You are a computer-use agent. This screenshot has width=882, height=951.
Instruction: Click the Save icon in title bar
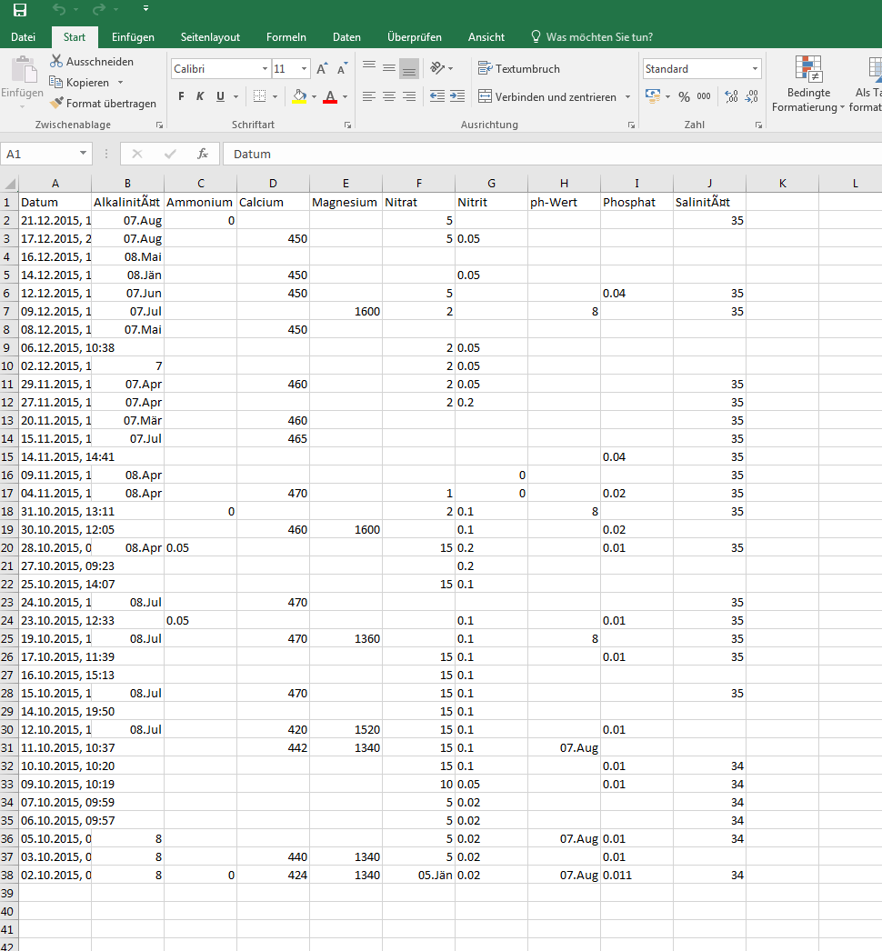19,10
